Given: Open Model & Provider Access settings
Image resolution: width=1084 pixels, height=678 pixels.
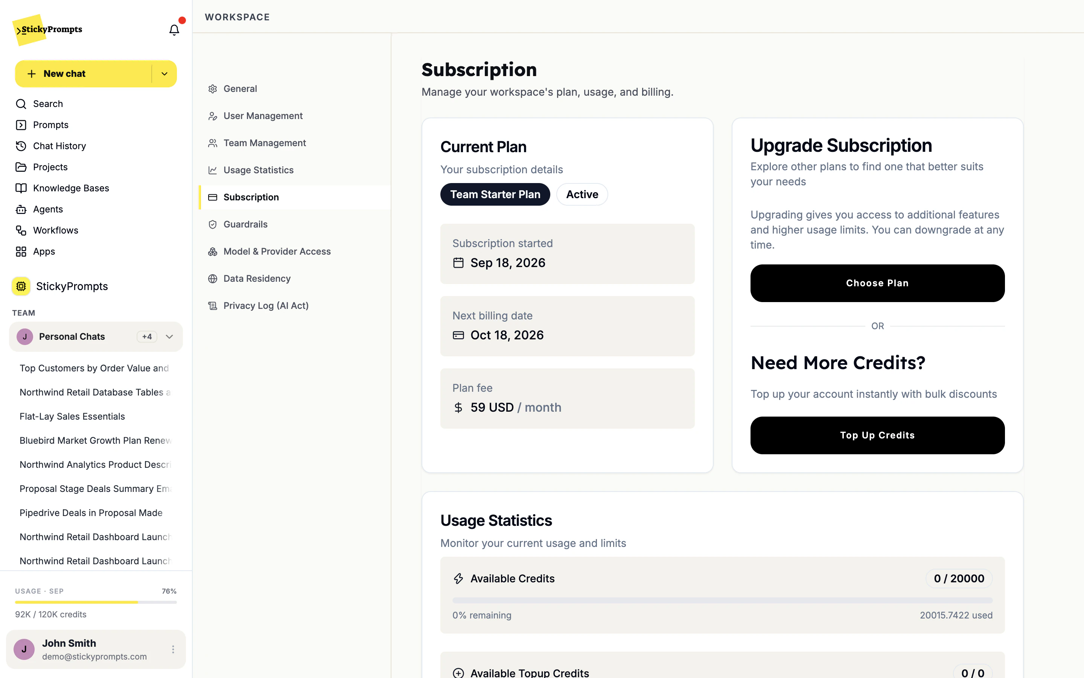Looking at the screenshot, I should tap(294, 252).
